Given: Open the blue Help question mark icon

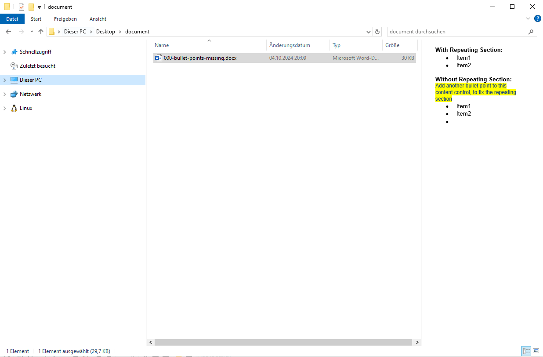Looking at the screenshot, I should tap(537, 19).
